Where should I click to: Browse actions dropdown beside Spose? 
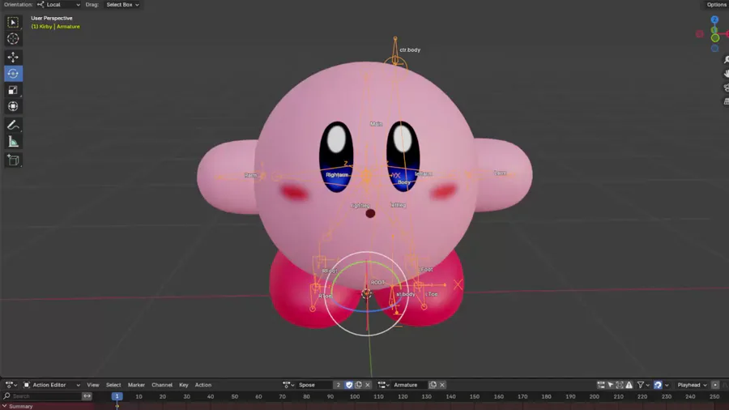(x=288, y=385)
